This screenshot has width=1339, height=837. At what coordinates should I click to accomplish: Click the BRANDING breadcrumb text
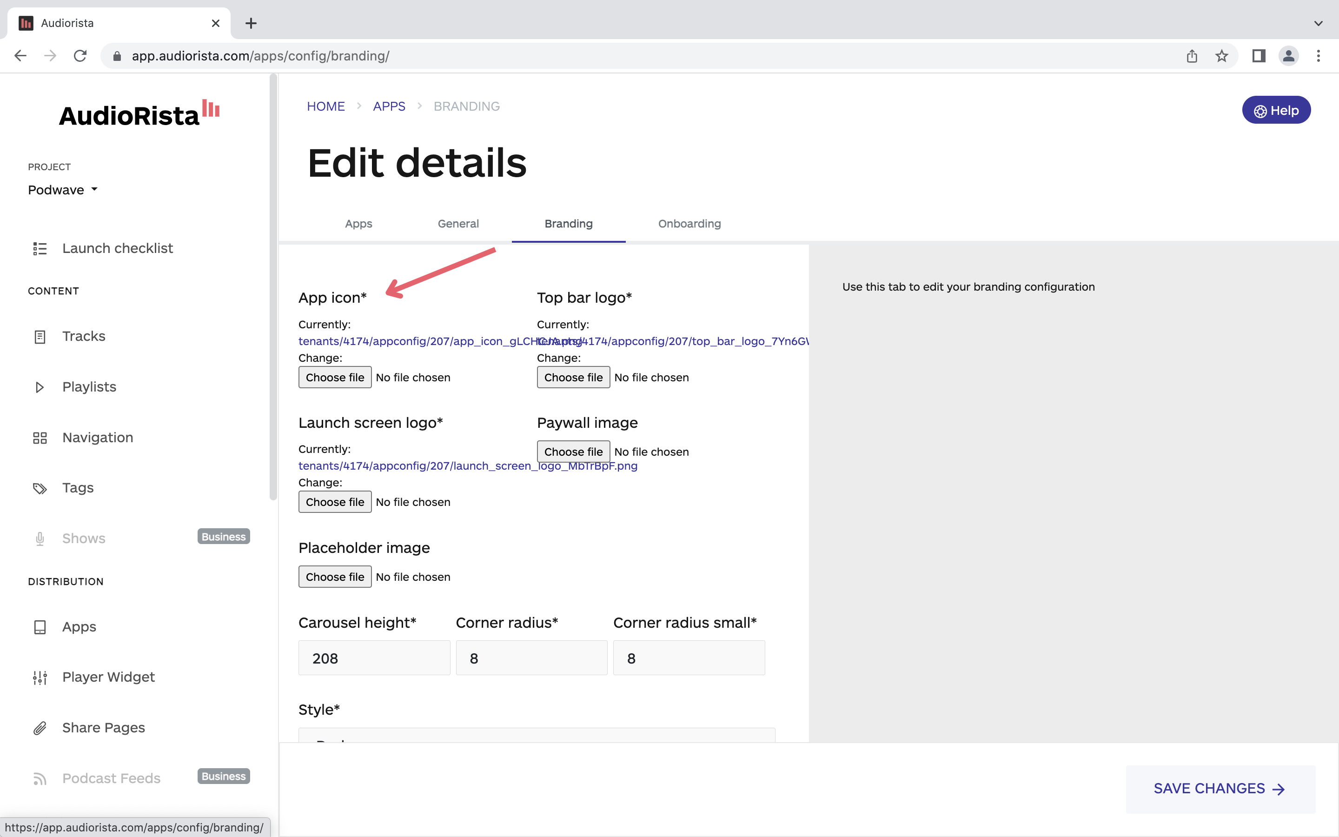[466, 106]
